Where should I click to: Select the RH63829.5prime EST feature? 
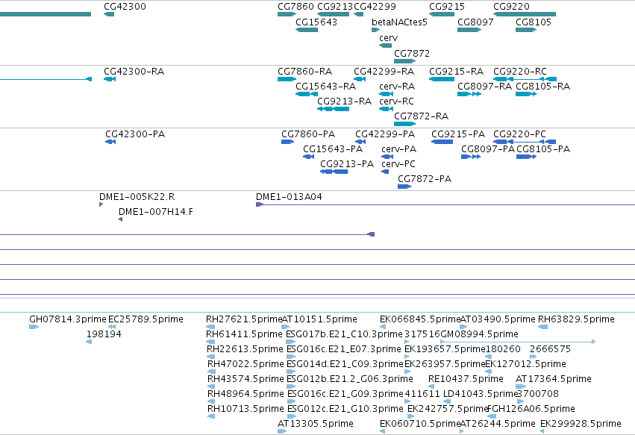[542, 327]
